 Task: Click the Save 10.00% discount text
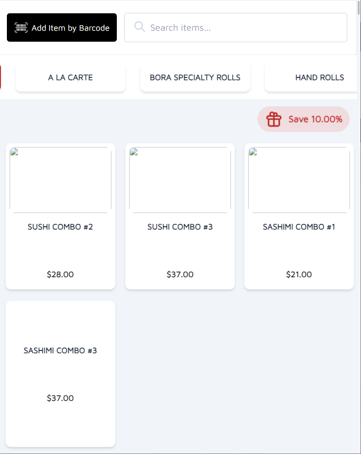315,119
